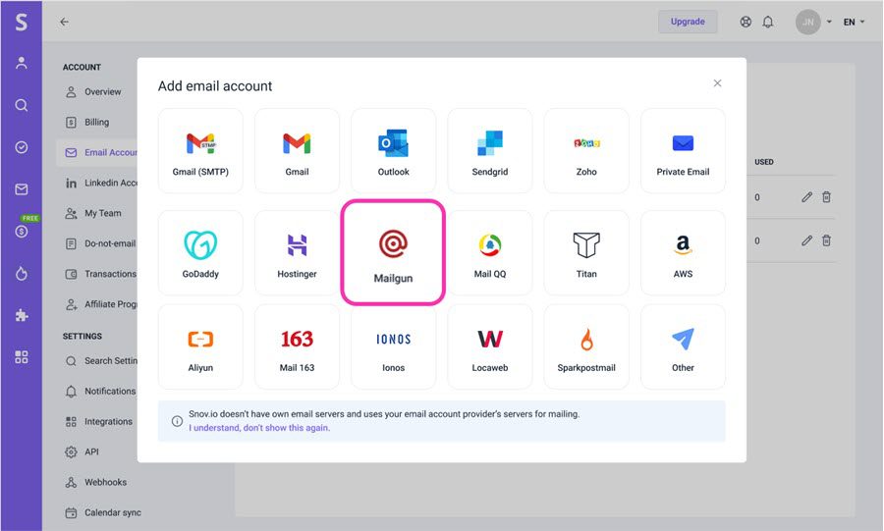Pick Outlook as email provider
Screen dimensions: 884x531
point(393,151)
